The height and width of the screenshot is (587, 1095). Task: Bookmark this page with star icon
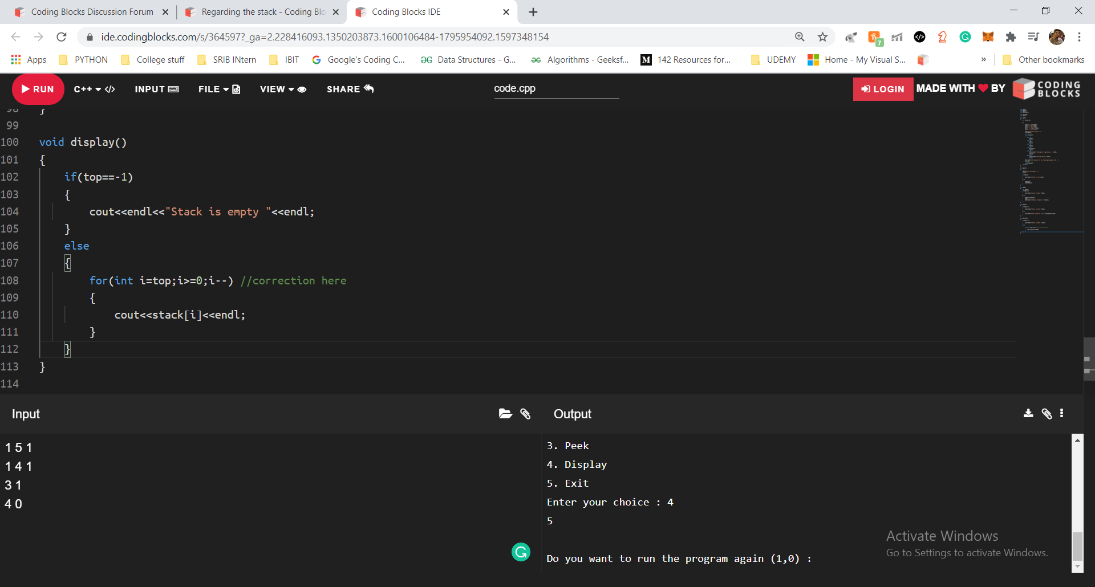(x=822, y=37)
